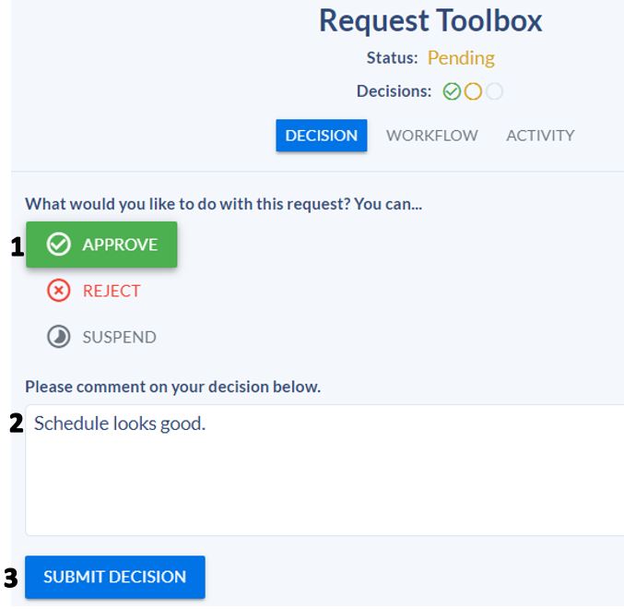View the Activity tab
624x609 pixels.
click(540, 136)
